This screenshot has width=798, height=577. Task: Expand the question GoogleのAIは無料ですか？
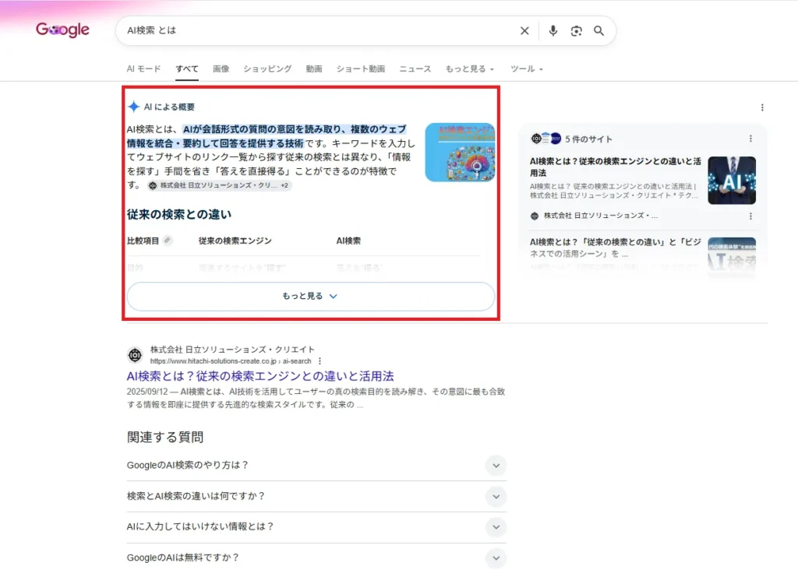[316, 558]
